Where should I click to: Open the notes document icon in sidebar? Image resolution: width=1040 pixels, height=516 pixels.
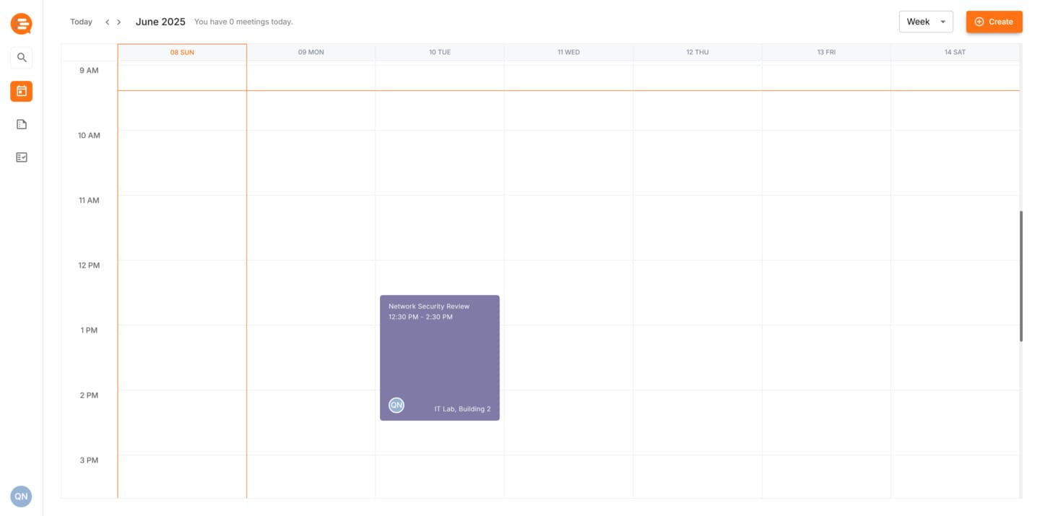[22, 124]
